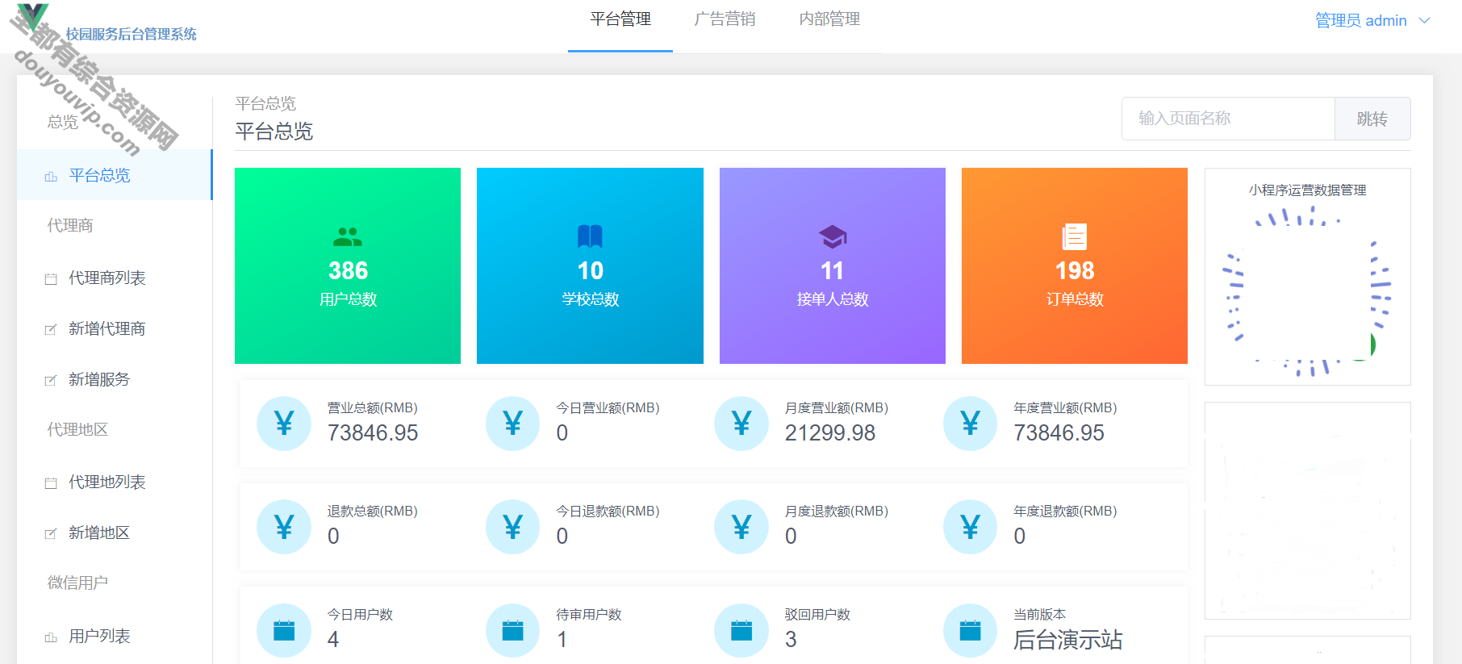This screenshot has height=664, width=1462.
Task: Click yen icon beside 退款总额(RMB)
Action: (x=284, y=527)
